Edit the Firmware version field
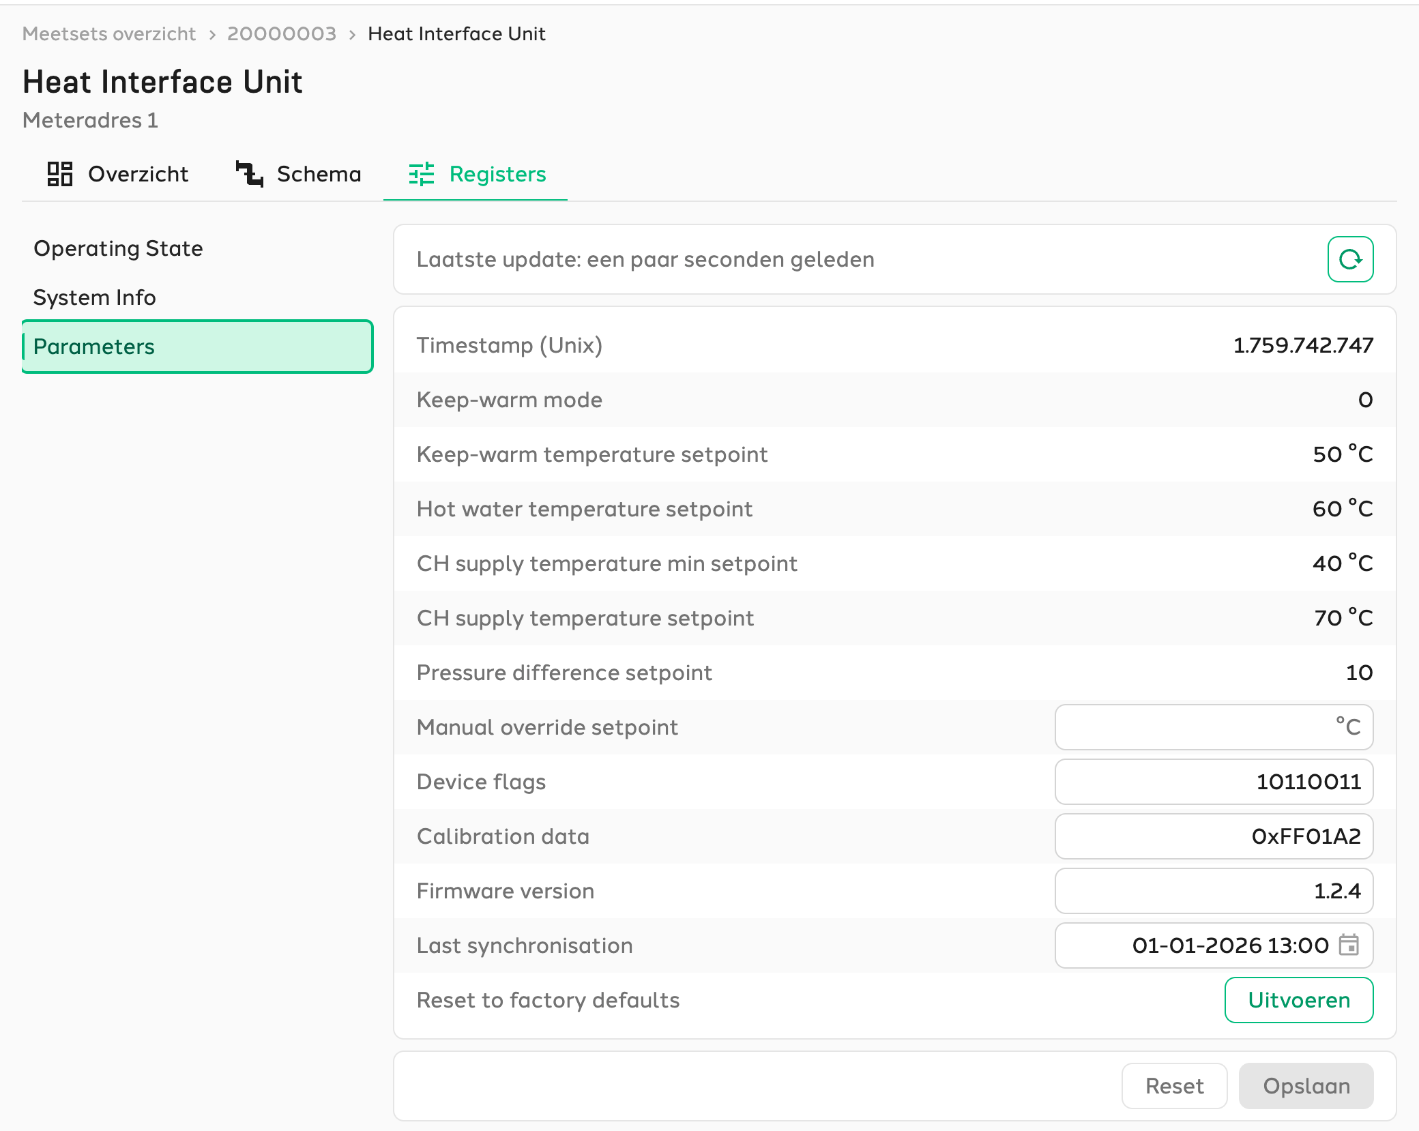The height and width of the screenshot is (1131, 1419). 1214,891
